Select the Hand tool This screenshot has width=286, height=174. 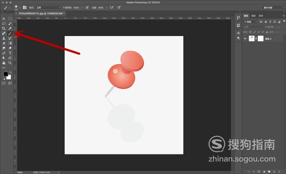click(4, 63)
